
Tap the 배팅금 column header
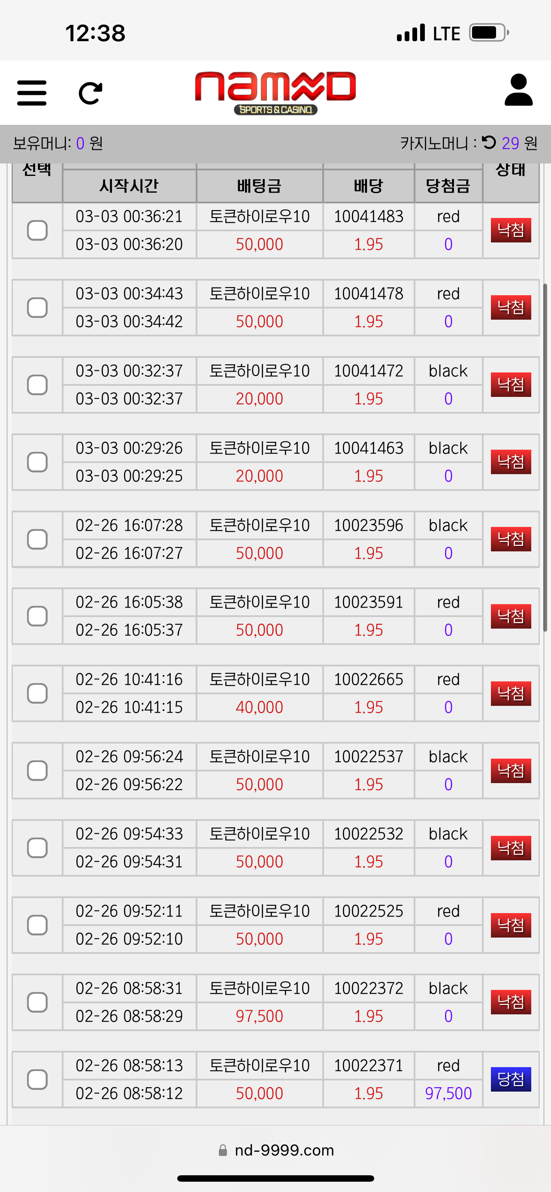[259, 186]
